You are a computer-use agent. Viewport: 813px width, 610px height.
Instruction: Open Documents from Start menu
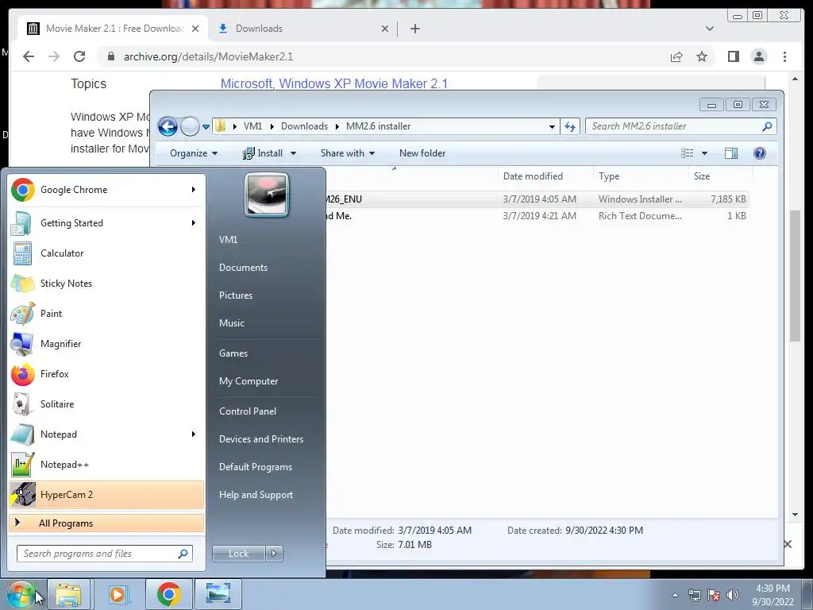pyautogui.click(x=243, y=268)
